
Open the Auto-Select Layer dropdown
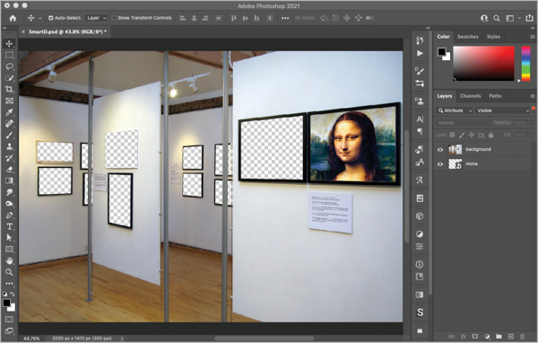click(x=96, y=18)
